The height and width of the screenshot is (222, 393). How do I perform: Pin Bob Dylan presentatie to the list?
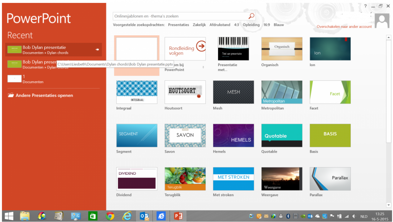coord(97,50)
